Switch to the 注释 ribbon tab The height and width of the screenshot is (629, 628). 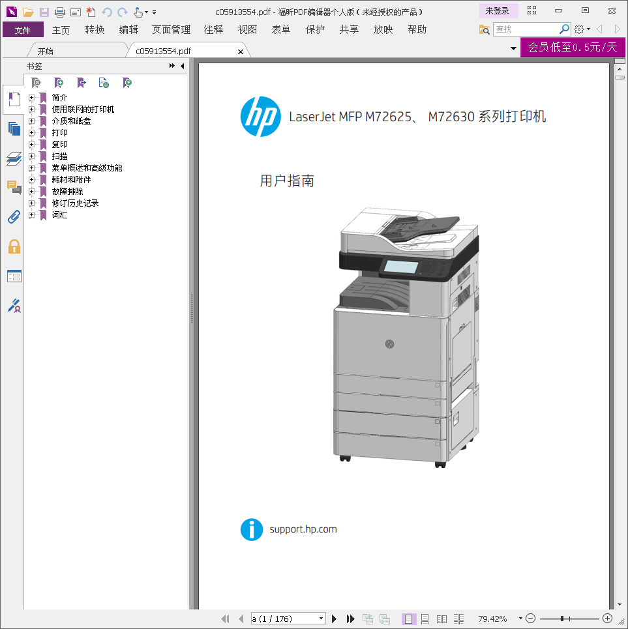point(213,30)
